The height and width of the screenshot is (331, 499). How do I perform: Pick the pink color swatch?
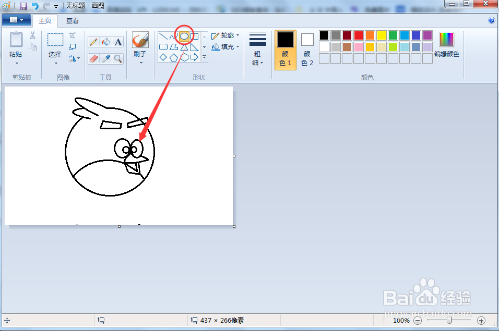tap(359, 47)
